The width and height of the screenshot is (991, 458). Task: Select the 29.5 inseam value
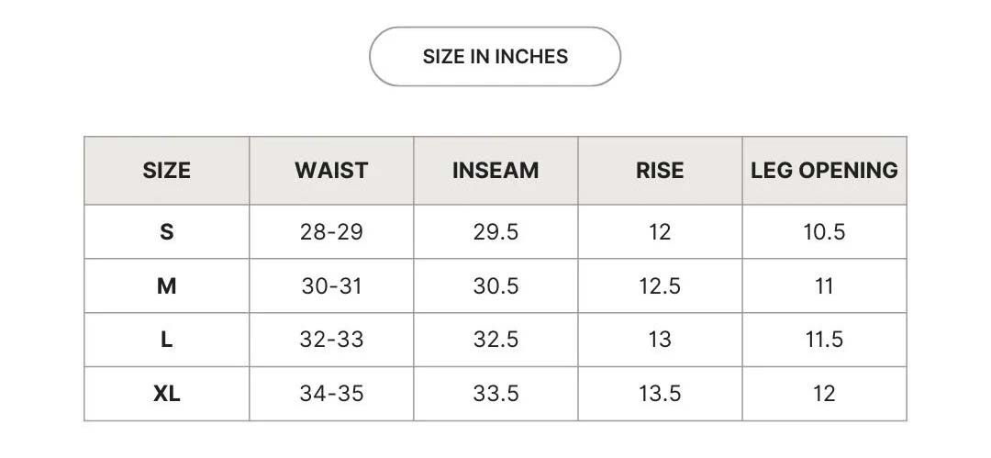(x=495, y=232)
